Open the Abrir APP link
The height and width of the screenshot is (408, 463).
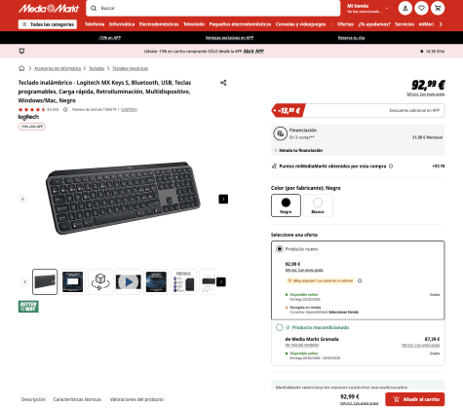click(x=253, y=51)
